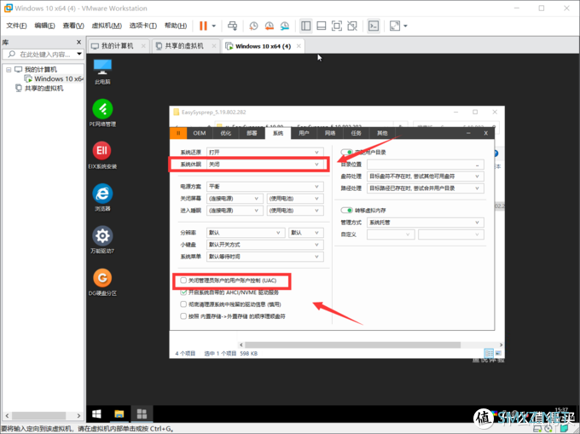Click the PE网络管理 desktop icon
The width and height of the screenshot is (580, 434).
point(102,113)
